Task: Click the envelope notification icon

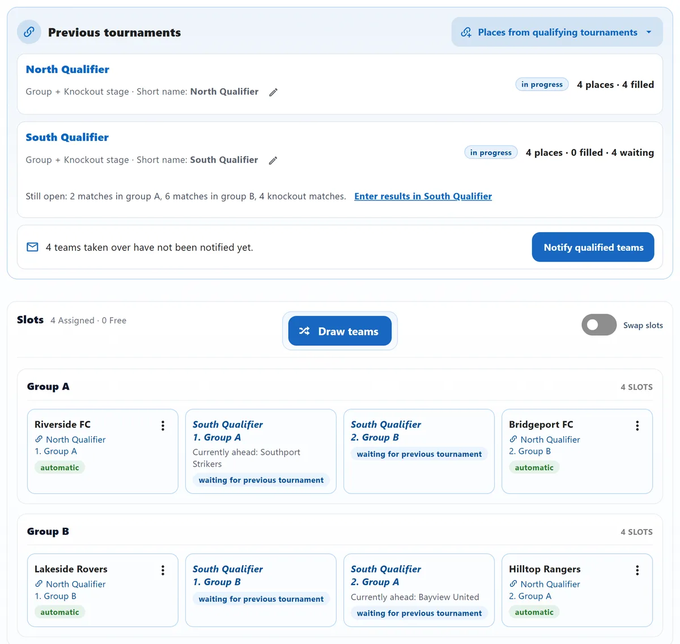Action: click(x=33, y=247)
